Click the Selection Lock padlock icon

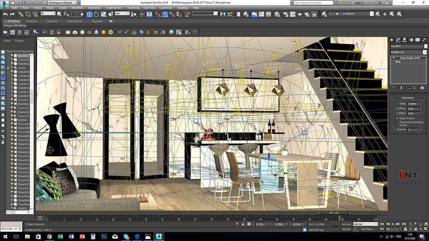[243, 224]
